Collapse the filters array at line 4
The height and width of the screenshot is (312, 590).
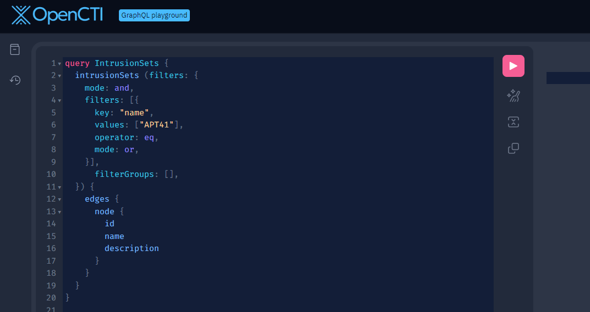coord(59,101)
